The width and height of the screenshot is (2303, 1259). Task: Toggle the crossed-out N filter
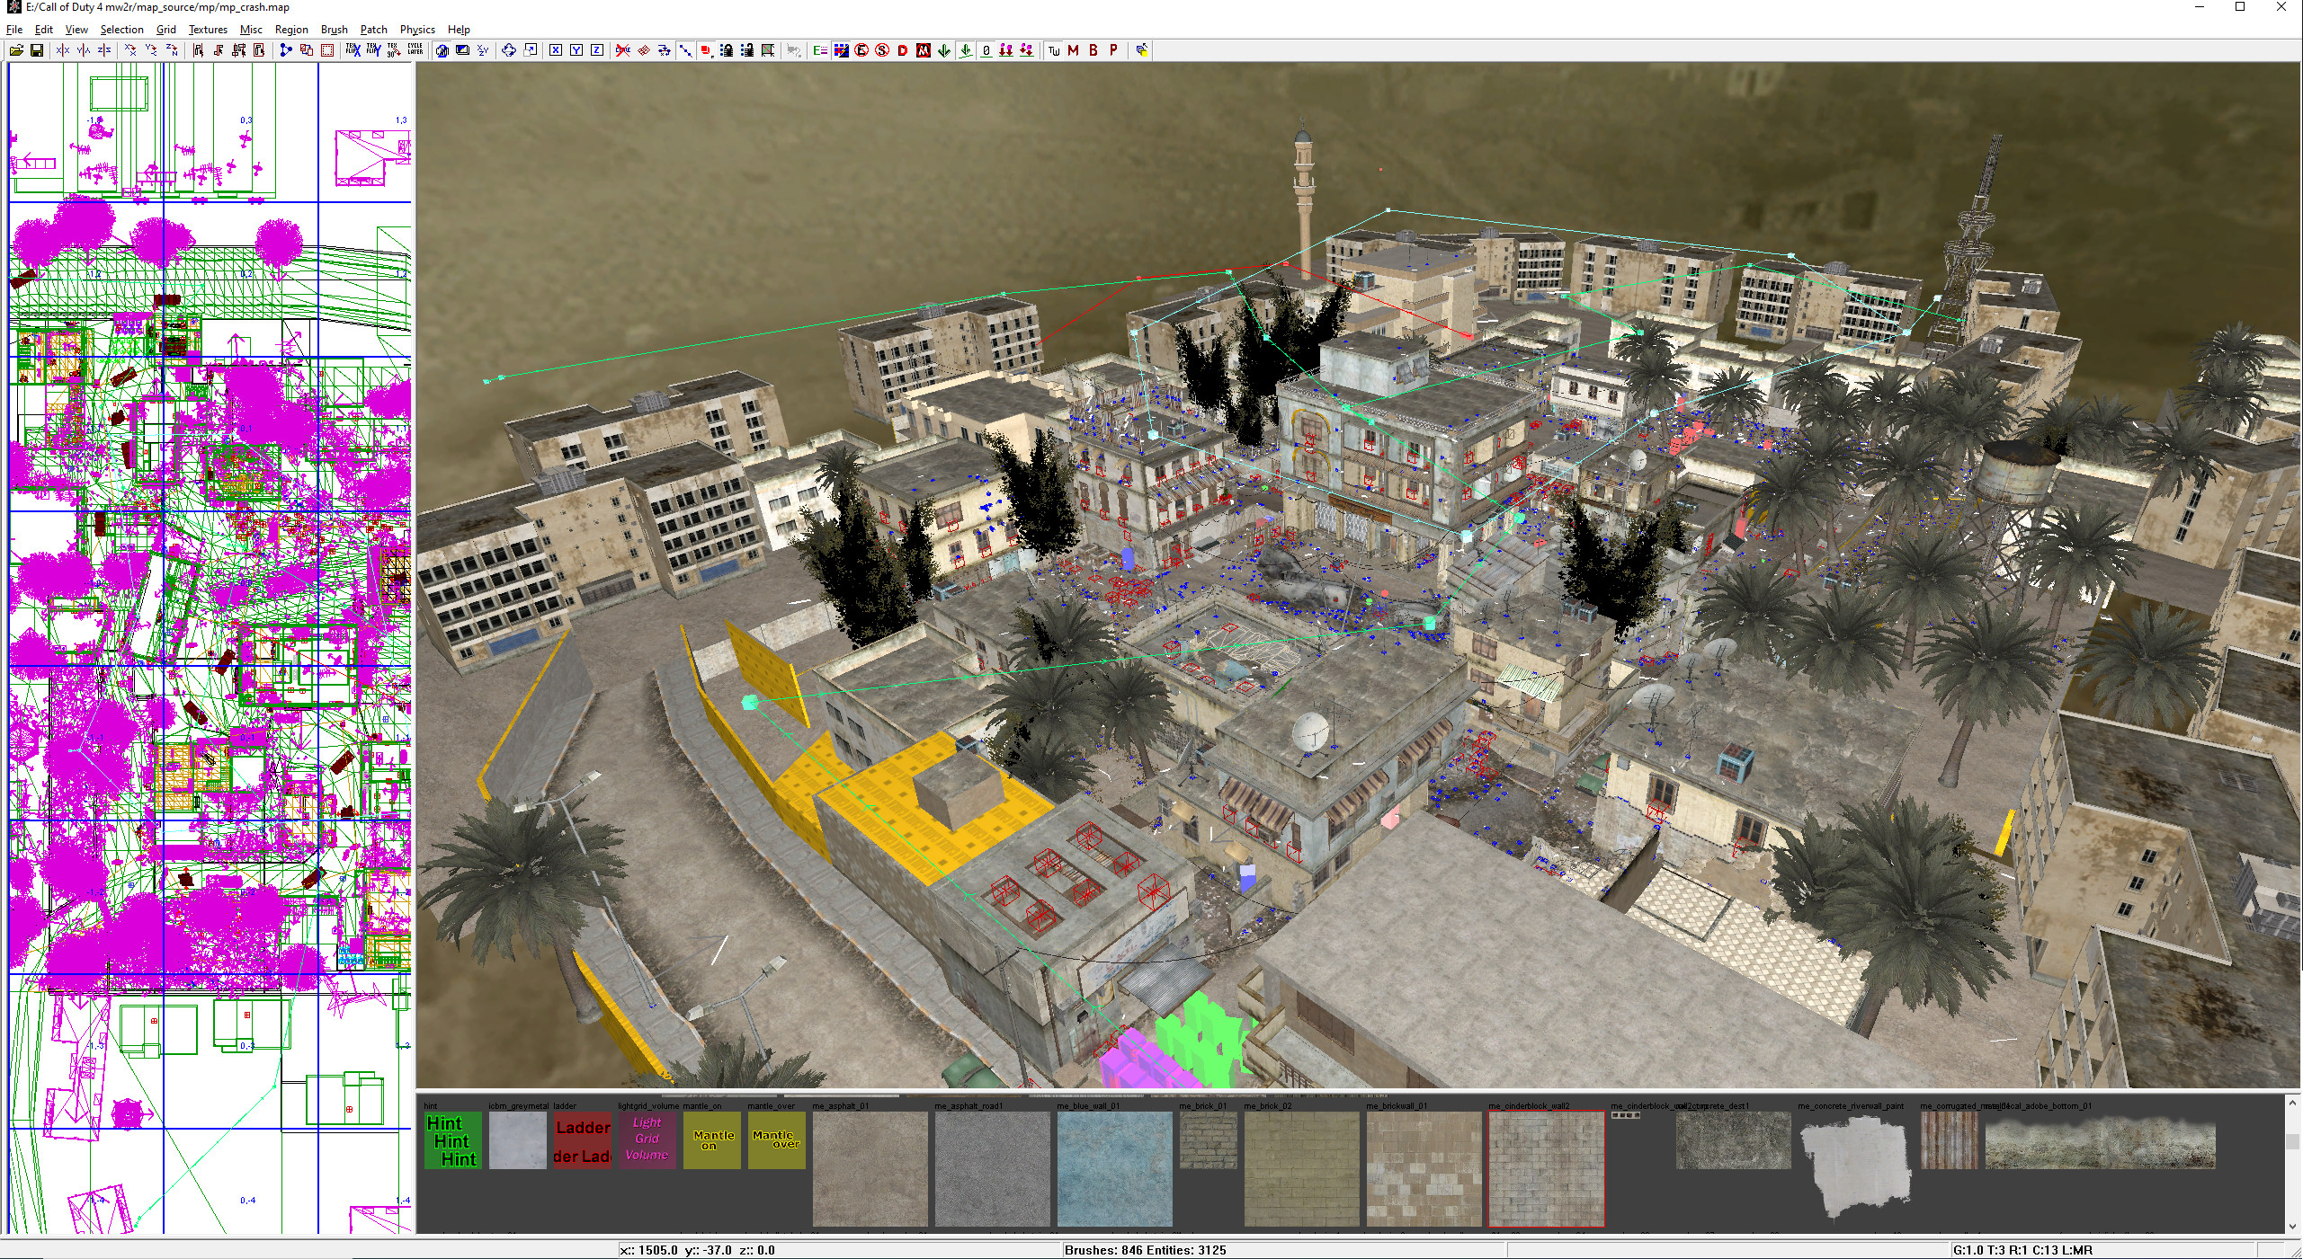[x=924, y=50]
